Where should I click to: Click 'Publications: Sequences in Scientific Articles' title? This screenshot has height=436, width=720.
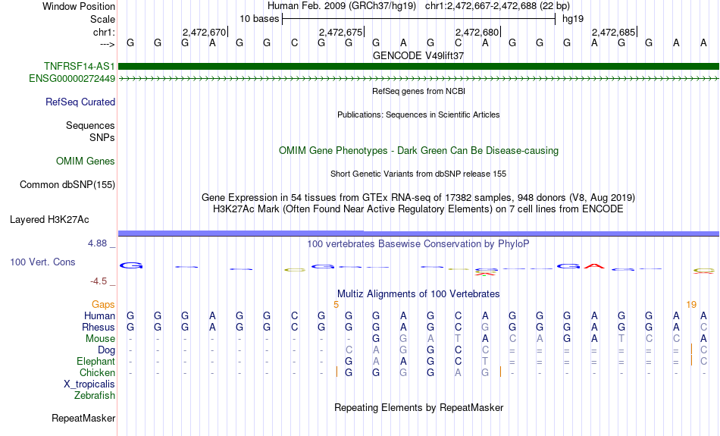418,114
